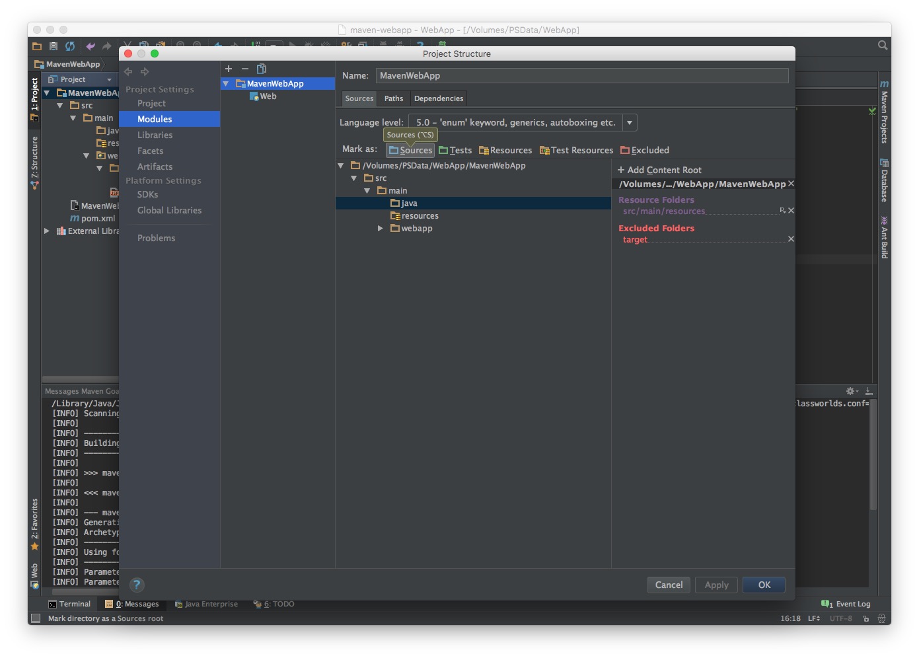Expand External Libraries in project tree
Image resolution: width=919 pixels, height=658 pixels.
(x=46, y=231)
